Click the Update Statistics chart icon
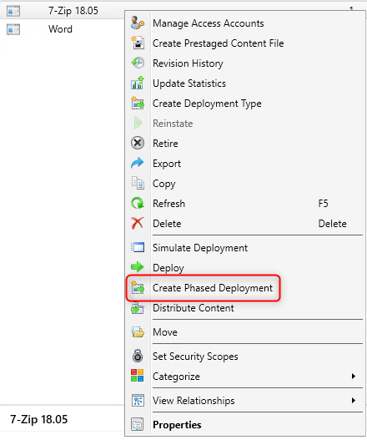This screenshot has width=367, height=440. click(138, 83)
